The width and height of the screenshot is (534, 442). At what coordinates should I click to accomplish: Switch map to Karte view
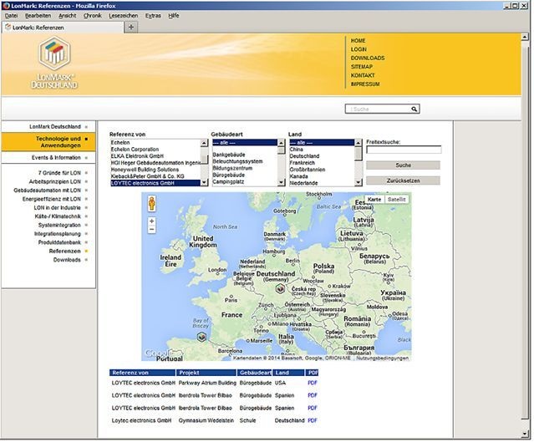click(x=374, y=200)
